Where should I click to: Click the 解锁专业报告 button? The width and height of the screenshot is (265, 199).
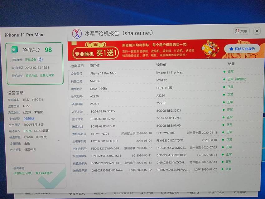click(242, 49)
